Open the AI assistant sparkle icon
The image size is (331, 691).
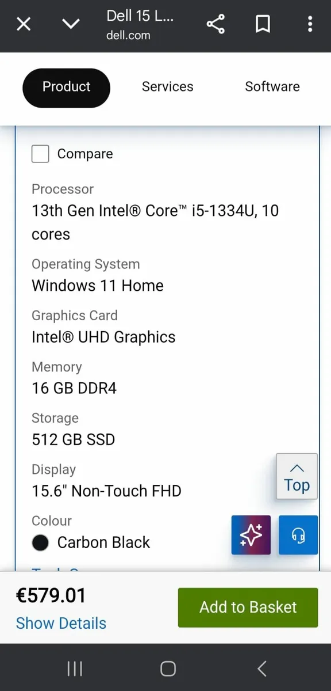coord(251,535)
